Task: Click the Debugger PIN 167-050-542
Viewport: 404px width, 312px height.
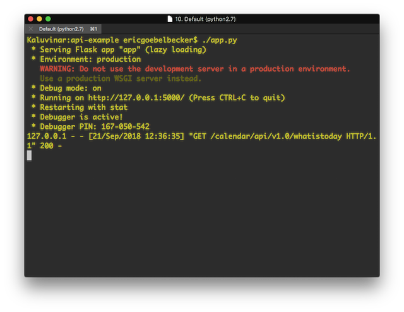Action: pos(125,126)
